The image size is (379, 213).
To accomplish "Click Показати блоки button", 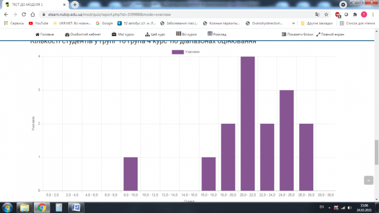I will click(x=297, y=34).
